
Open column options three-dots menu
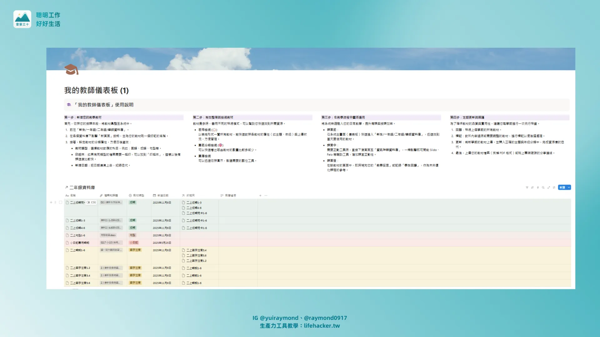[x=266, y=196]
